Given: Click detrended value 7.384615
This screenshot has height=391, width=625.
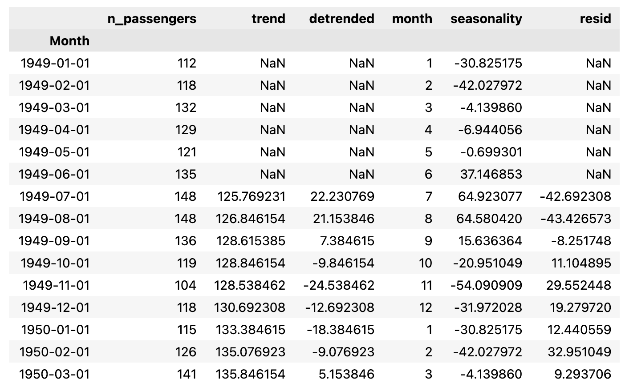Looking at the screenshot, I should (347, 241).
